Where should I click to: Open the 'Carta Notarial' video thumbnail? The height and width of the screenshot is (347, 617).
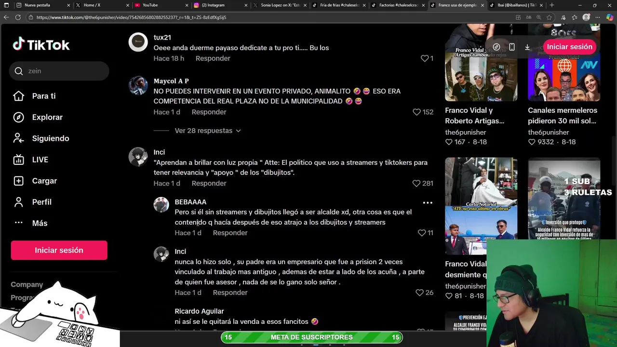[x=481, y=206]
